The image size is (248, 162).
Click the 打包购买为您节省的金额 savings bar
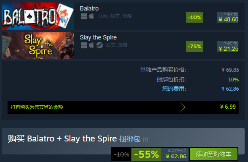(x=123, y=107)
